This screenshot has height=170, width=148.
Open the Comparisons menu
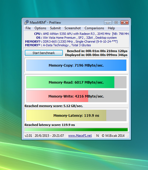94,28
